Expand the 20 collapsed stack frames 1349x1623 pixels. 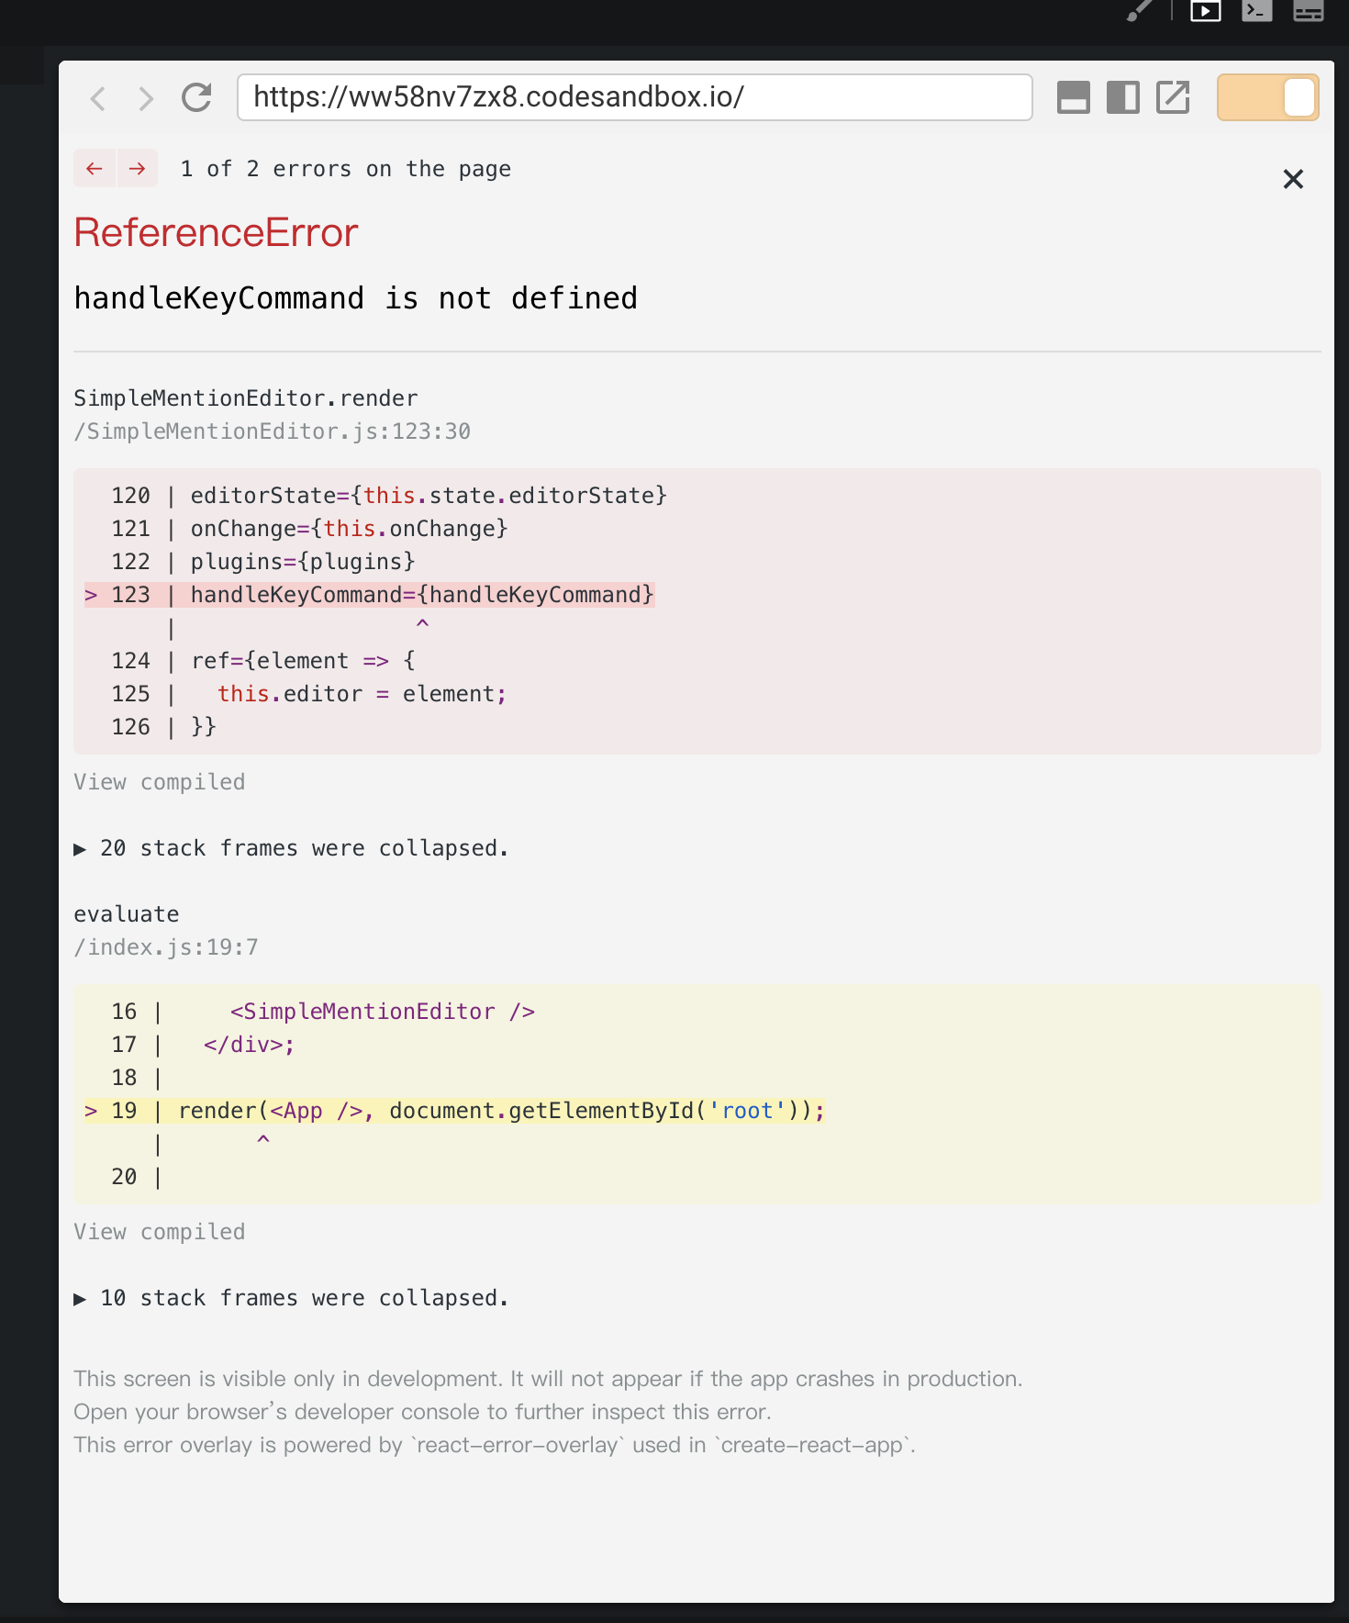[293, 847]
